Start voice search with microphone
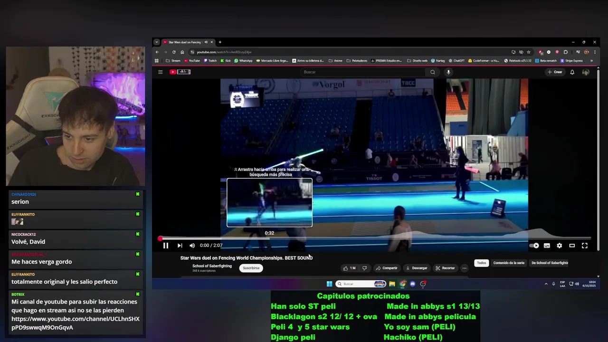The image size is (608, 342). point(448,72)
